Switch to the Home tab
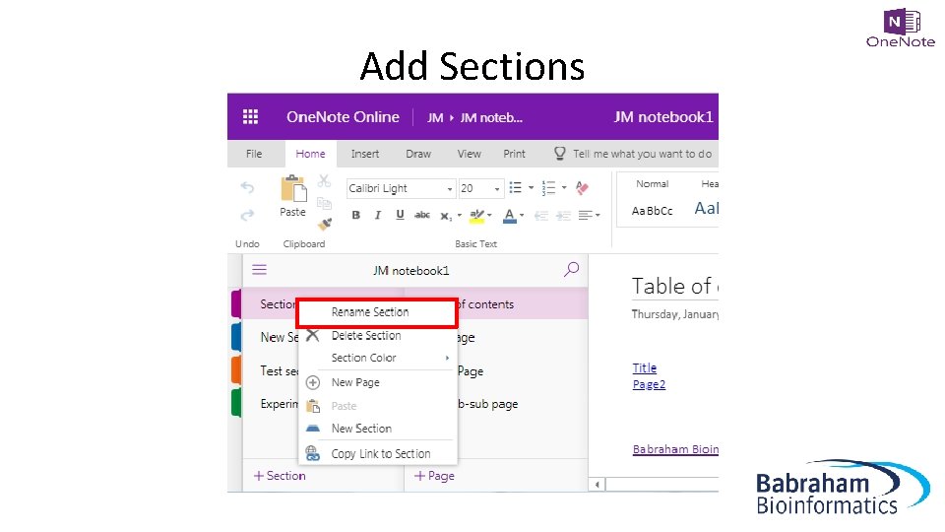This screenshot has height=532, width=945. tap(310, 154)
